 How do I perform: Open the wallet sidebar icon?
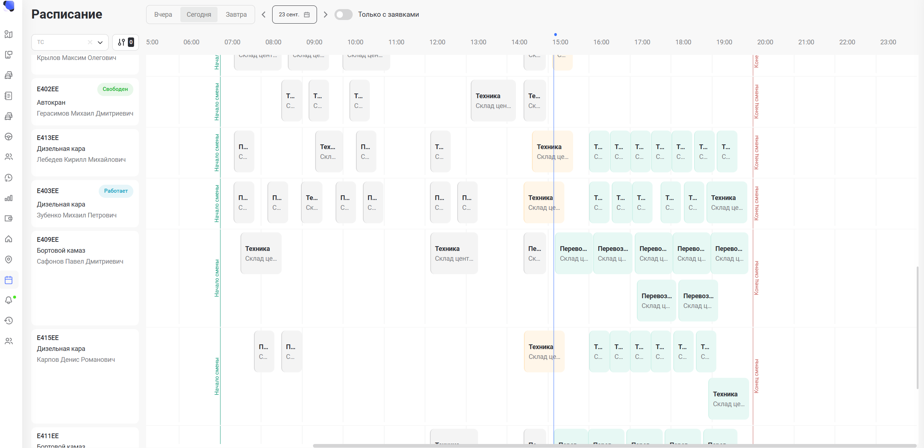(x=9, y=218)
